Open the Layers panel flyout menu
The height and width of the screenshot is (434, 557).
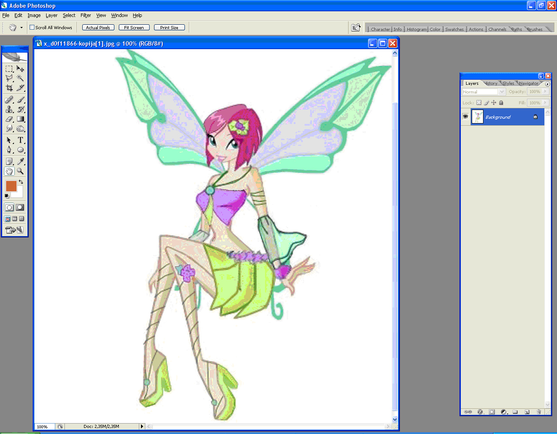point(547,84)
